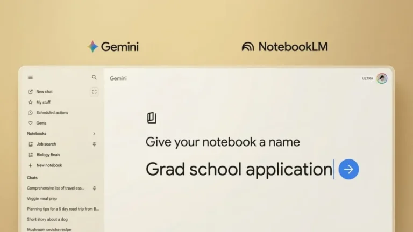Open Planning tips for 5 day road trip chat
The height and width of the screenshot is (232, 413).
click(x=63, y=209)
